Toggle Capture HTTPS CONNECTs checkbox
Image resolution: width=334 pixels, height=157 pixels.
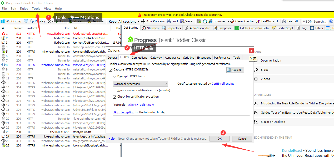click(x=111, y=70)
